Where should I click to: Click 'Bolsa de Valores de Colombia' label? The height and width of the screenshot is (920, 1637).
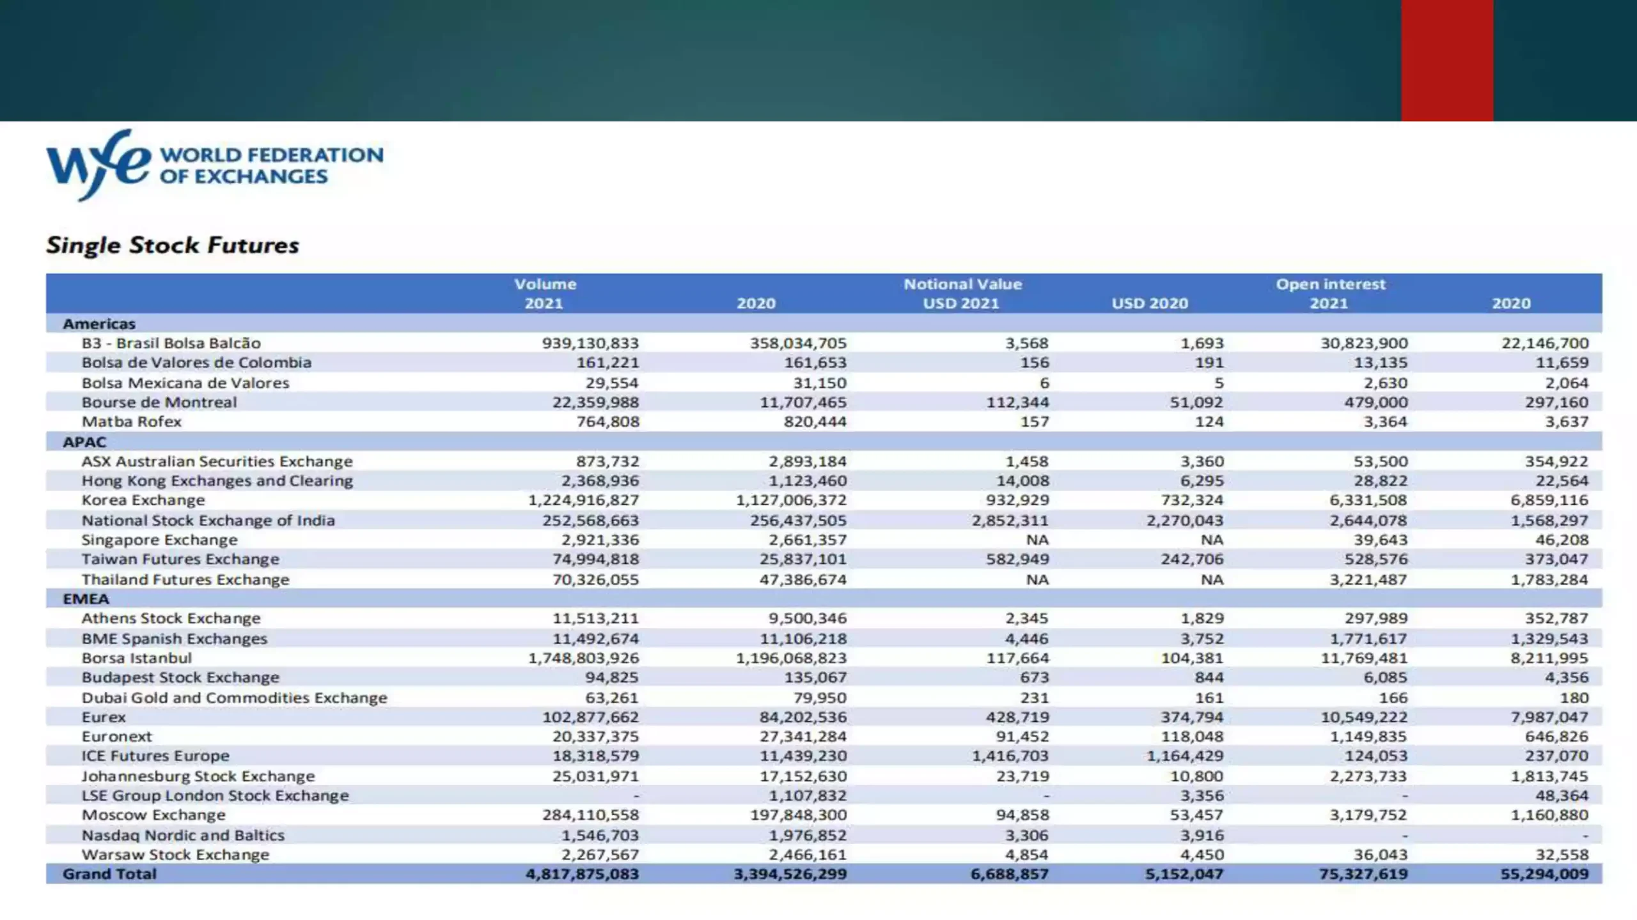[x=196, y=363]
